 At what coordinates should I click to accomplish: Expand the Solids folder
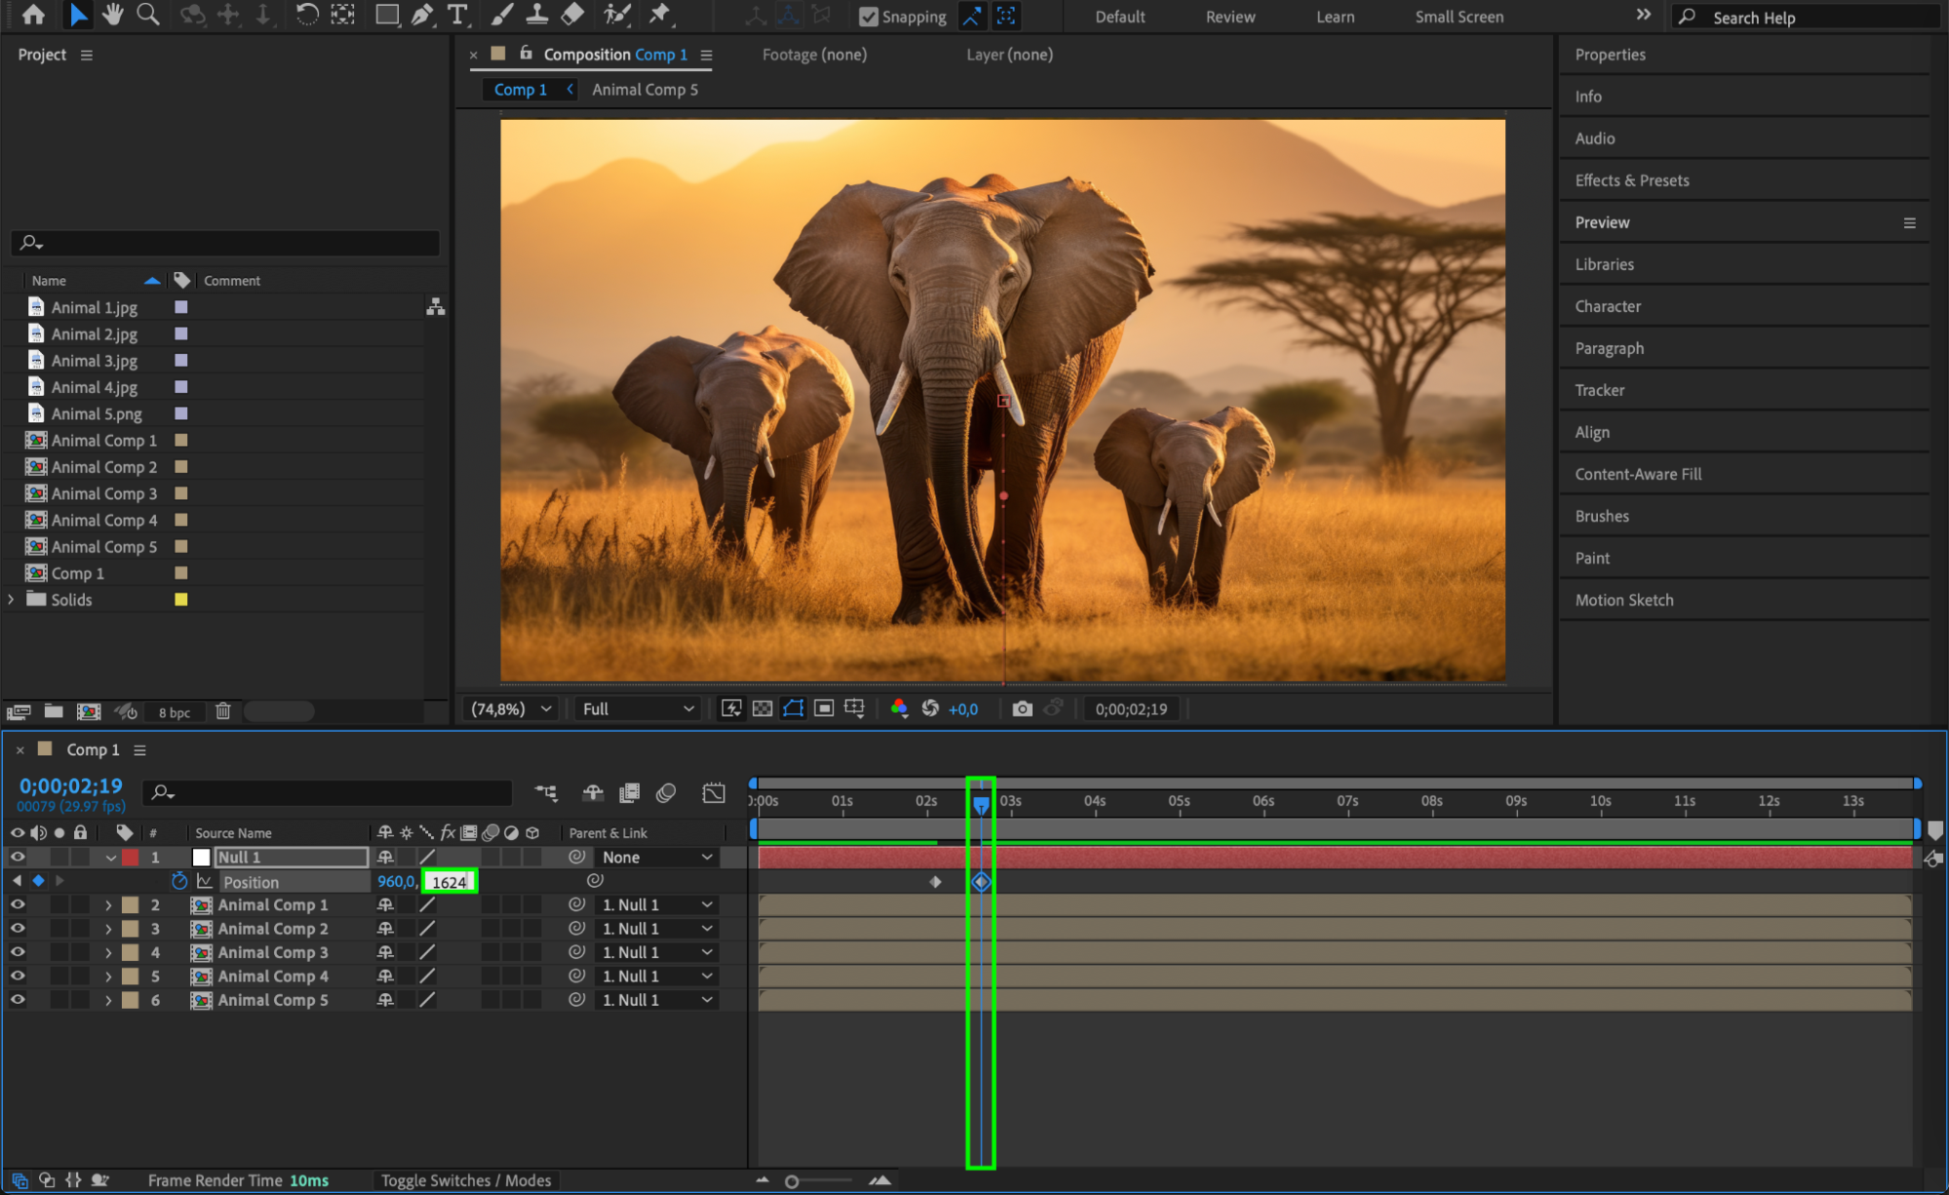coord(12,599)
